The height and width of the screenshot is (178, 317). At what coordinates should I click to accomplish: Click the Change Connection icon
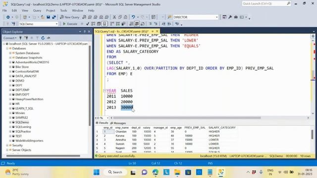pos(13,24)
